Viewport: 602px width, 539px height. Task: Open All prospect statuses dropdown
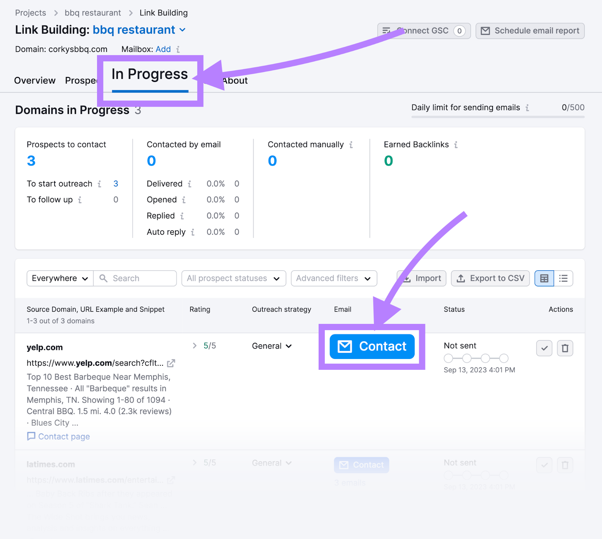pos(234,278)
